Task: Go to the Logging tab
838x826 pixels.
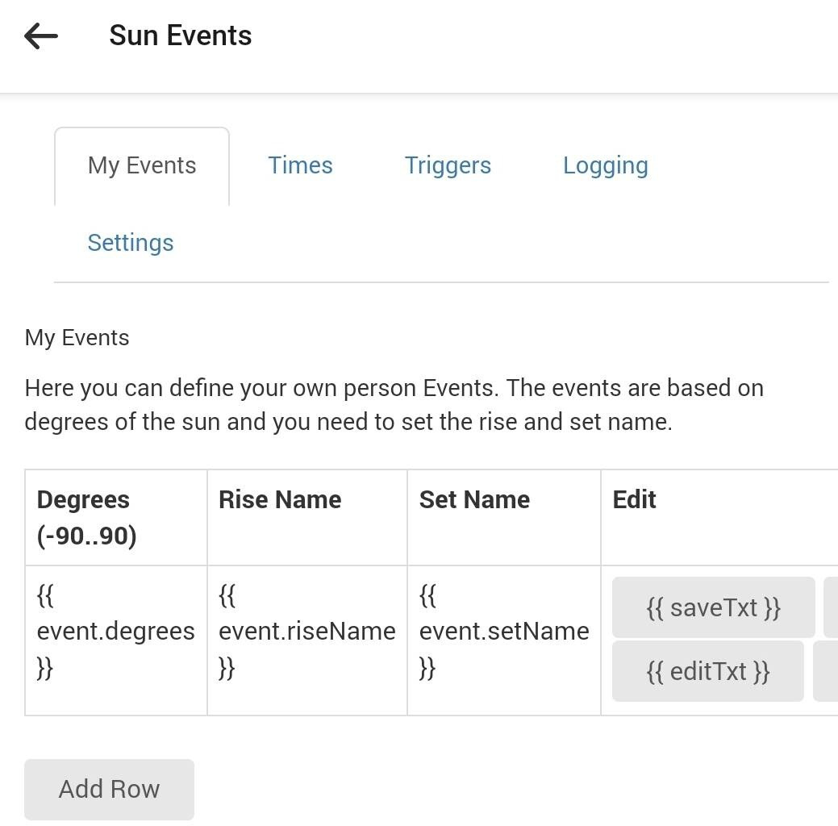Action: pyautogui.click(x=605, y=165)
